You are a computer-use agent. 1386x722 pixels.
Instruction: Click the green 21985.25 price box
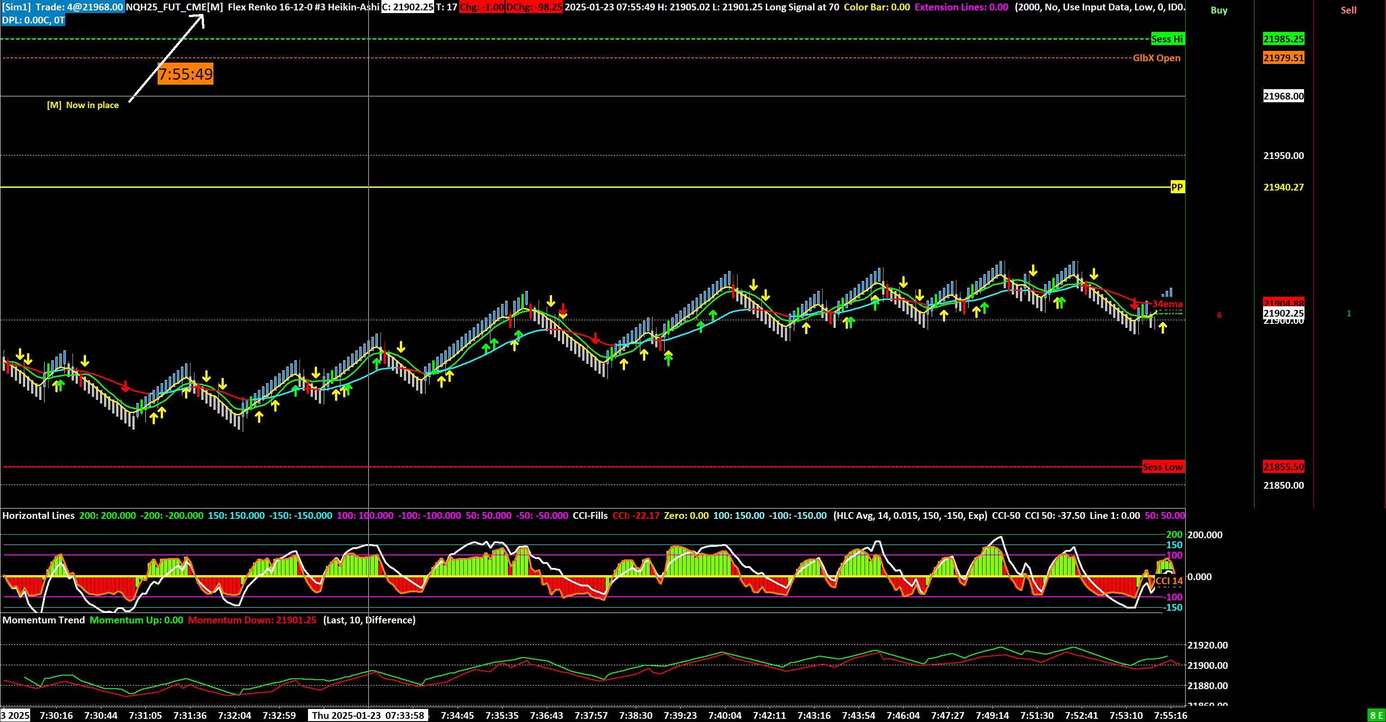point(1283,39)
